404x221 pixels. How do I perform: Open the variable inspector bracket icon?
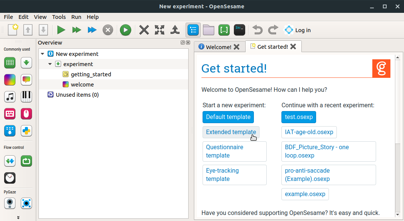pyautogui.click(x=224, y=30)
